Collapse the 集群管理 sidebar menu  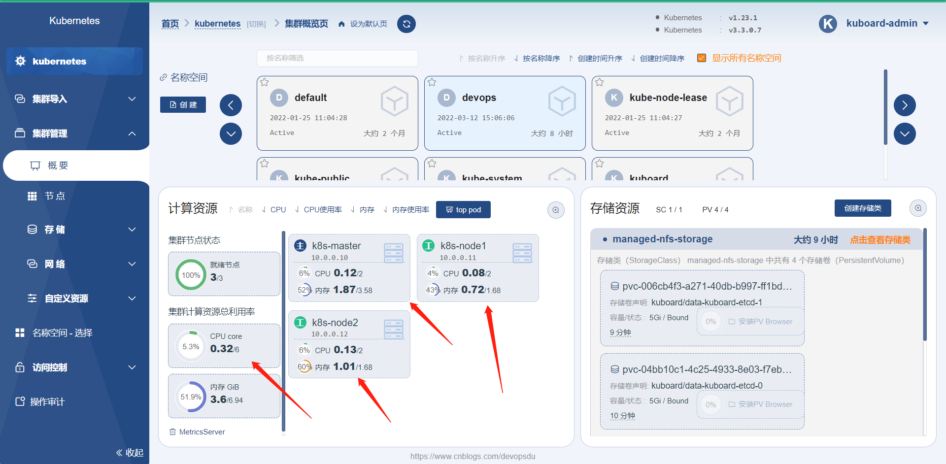coord(75,133)
